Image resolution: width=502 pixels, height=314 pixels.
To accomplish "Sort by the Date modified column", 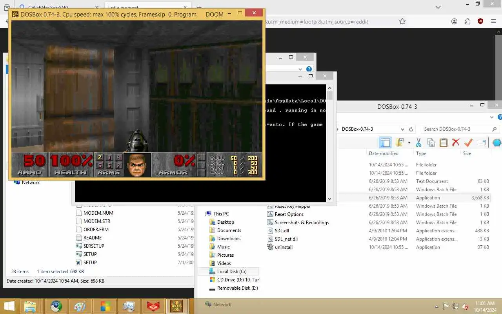I will click(x=384, y=153).
